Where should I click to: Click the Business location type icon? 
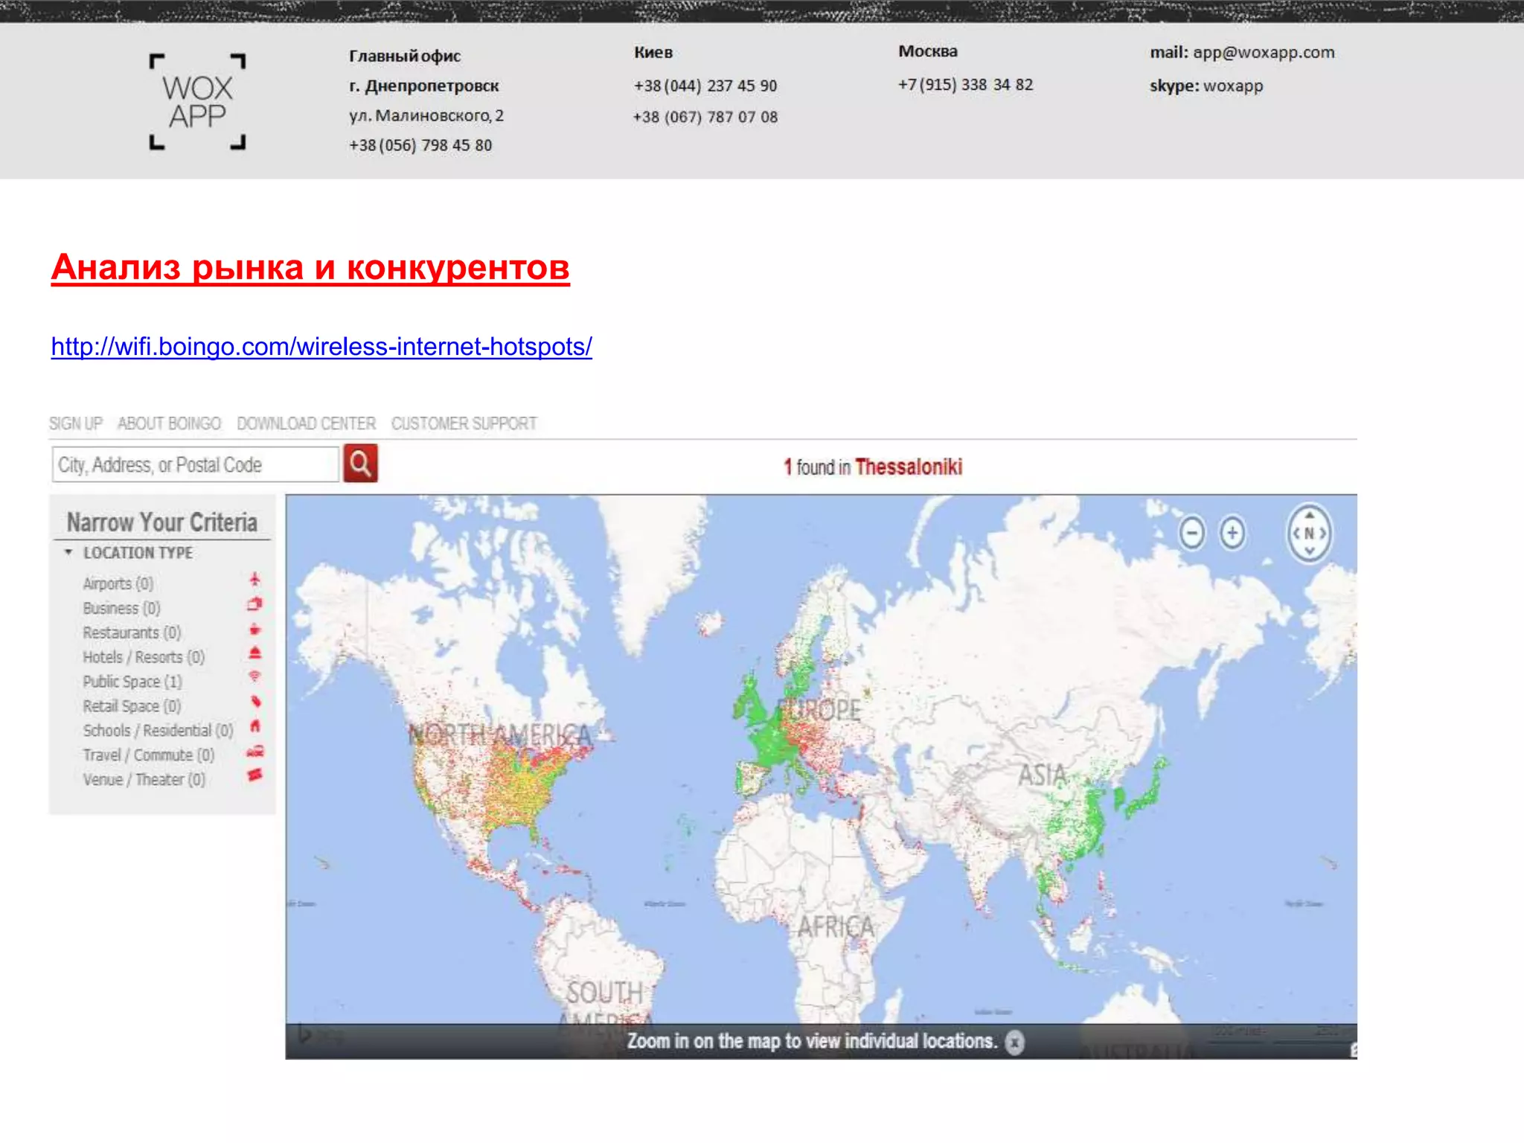click(x=254, y=604)
